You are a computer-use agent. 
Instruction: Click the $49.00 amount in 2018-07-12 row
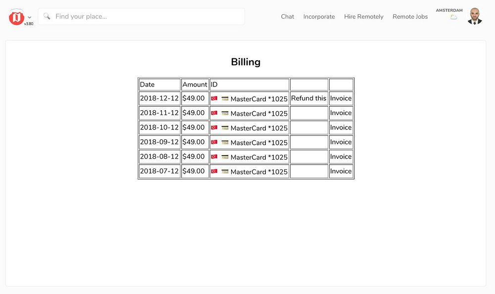(194, 171)
